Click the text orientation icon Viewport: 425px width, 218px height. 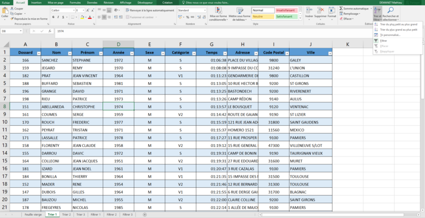(116, 10)
